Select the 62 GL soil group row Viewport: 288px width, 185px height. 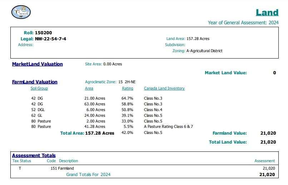click(x=38, y=115)
